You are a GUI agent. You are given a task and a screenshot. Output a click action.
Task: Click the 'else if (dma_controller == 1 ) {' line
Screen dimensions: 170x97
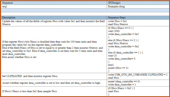pyautogui.click(x=126, y=53)
